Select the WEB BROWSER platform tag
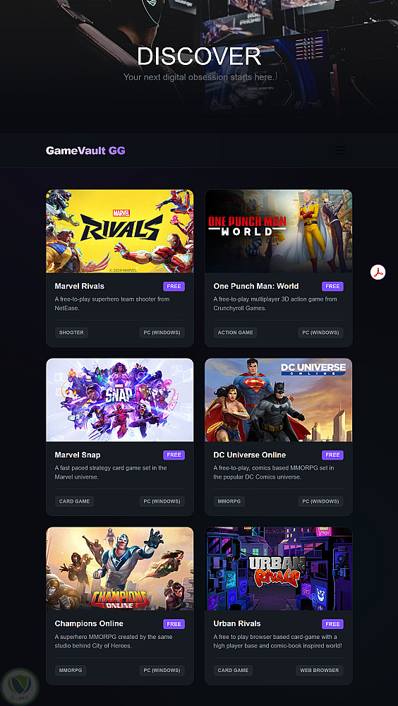The width and height of the screenshot is (398, 706). [319, 671]
